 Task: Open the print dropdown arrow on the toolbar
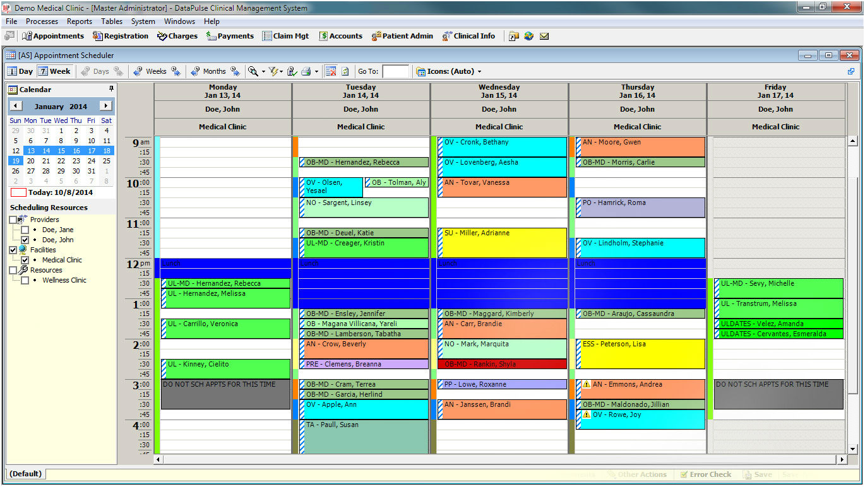coord(316,71)
